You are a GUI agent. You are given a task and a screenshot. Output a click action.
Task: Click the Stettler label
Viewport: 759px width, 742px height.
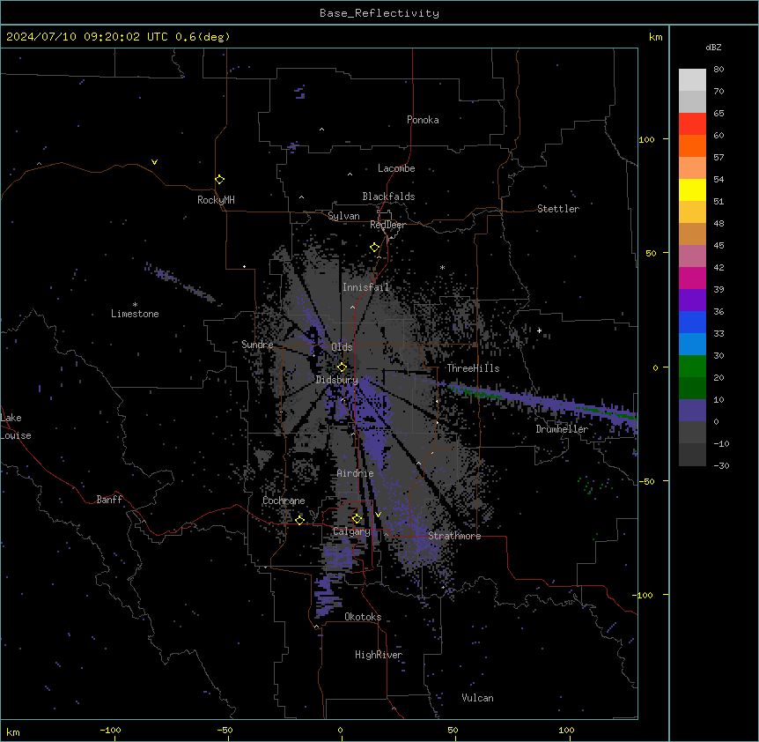558,209
